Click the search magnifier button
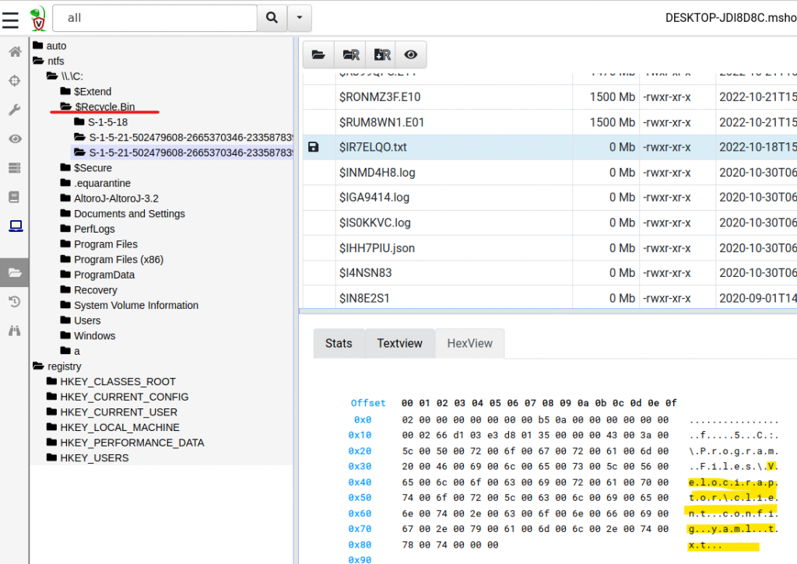 pyautogui.click(x=272, y=18)
